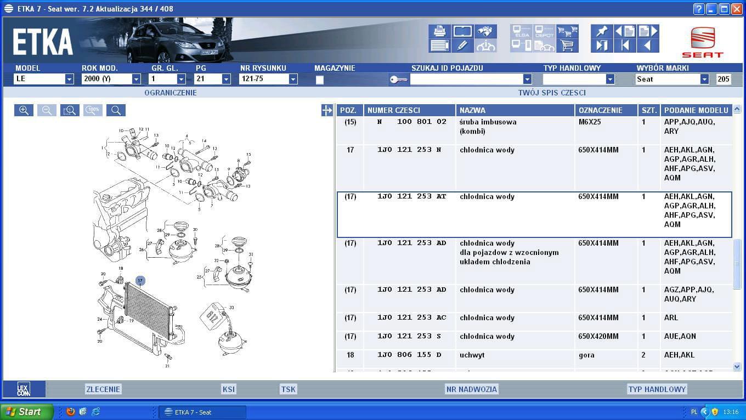Click the exit door icon
The width and height of the screenshot is (746, 420).
(x=602, y=46)
